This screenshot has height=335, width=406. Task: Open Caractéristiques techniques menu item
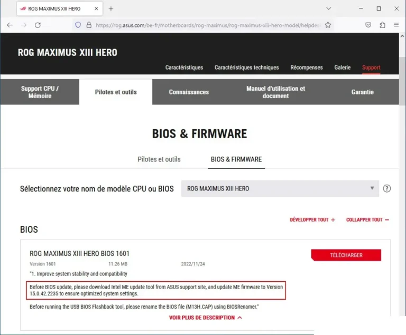(x=246, y=68)
